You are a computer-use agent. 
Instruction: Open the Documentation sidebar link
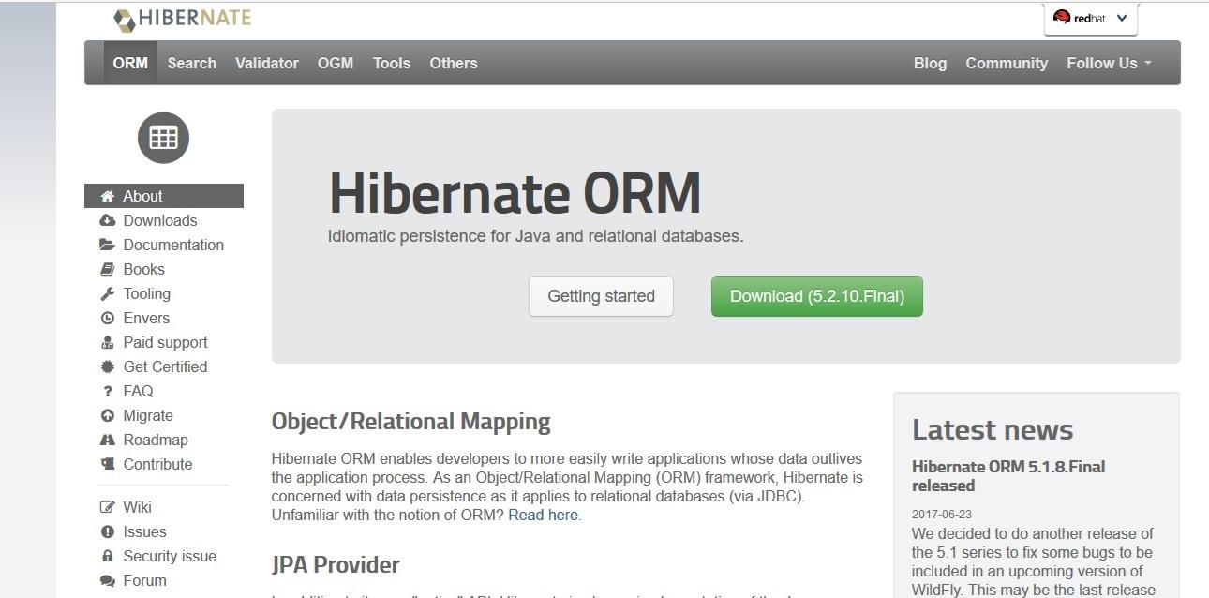coord(173,245)
